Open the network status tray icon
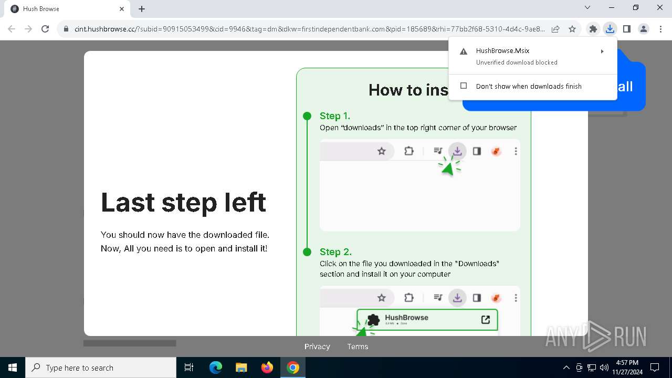The width and height of the screenshot is (672, 378). (592, 367)
